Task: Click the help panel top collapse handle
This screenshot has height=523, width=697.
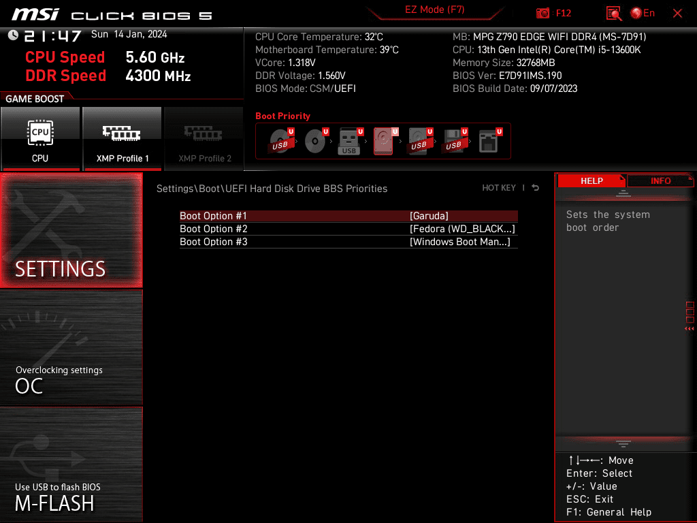Action: 623,193
